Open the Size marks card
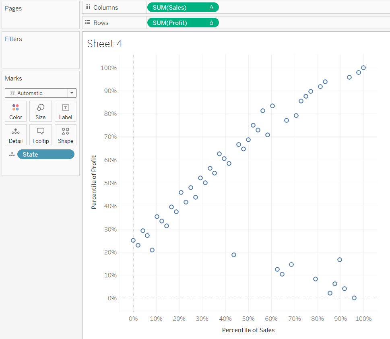Viewport: 390px width, 339px height. click(x=41, y=111)
